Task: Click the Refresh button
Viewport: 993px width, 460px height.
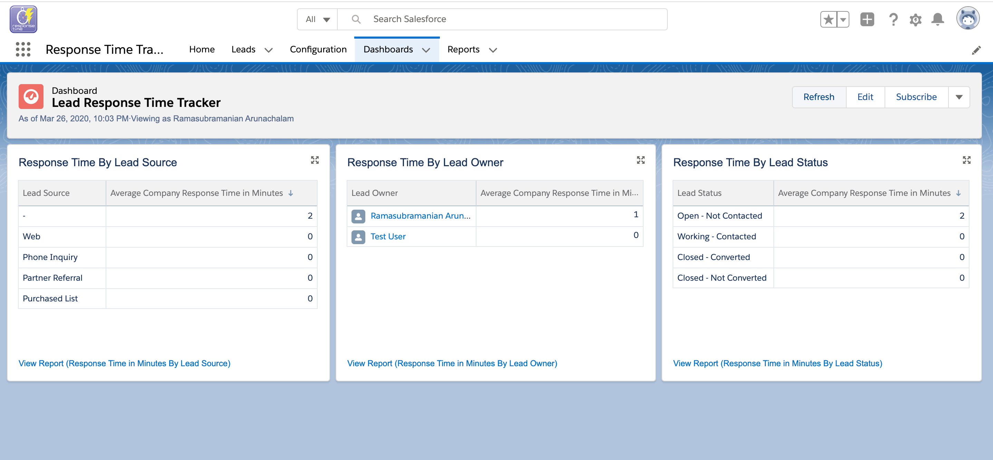Action: point(818,97)
